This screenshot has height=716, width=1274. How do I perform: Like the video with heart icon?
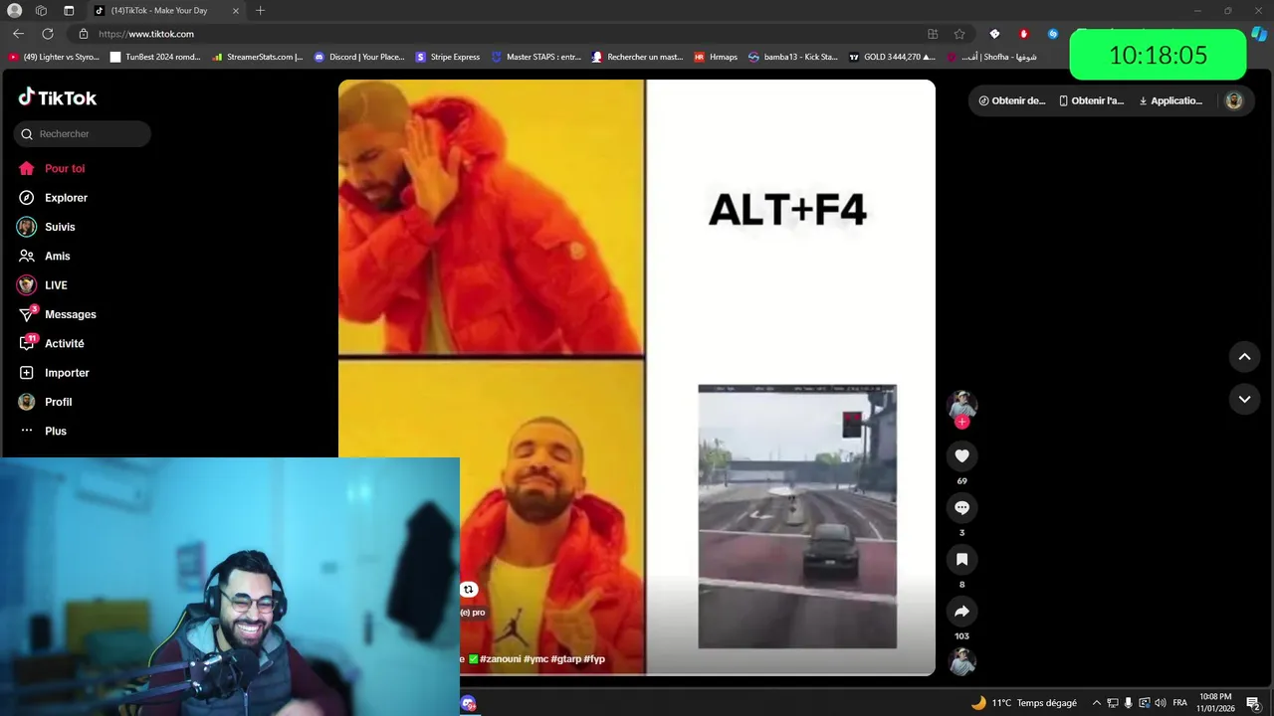pyautogui.click(x=961, y=456)
